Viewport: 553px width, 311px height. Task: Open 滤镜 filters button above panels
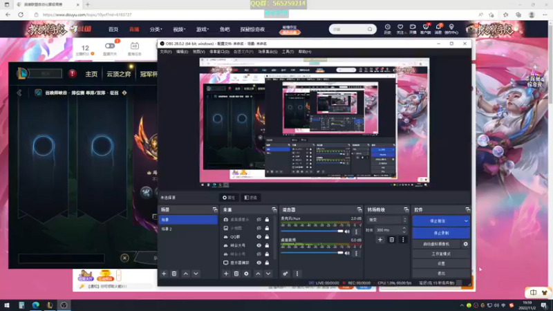[x=251, y=198]
